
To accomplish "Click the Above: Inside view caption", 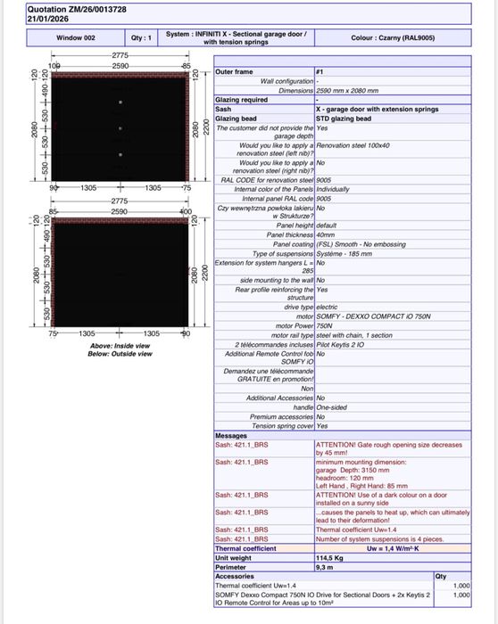I will [x=120, y=346].
